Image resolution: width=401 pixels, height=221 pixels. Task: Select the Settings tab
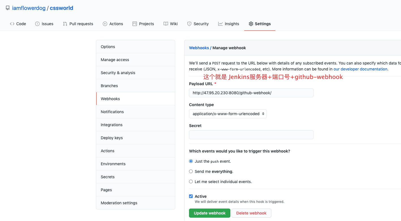tap(260, 24)
